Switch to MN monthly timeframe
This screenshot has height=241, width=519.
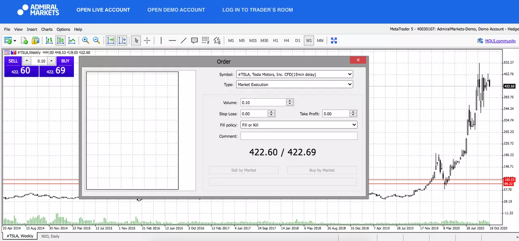(x=320, y=40)
